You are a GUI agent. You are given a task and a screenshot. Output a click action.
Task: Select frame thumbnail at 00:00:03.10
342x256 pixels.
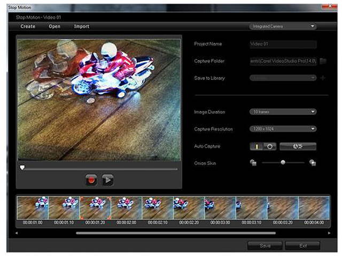point(252,208)
